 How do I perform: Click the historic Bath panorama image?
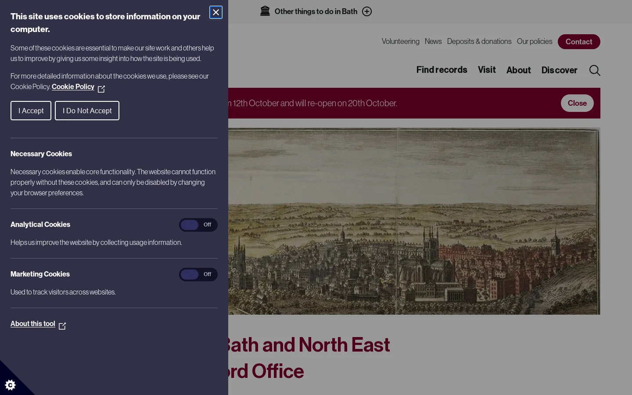click(414, 221)
